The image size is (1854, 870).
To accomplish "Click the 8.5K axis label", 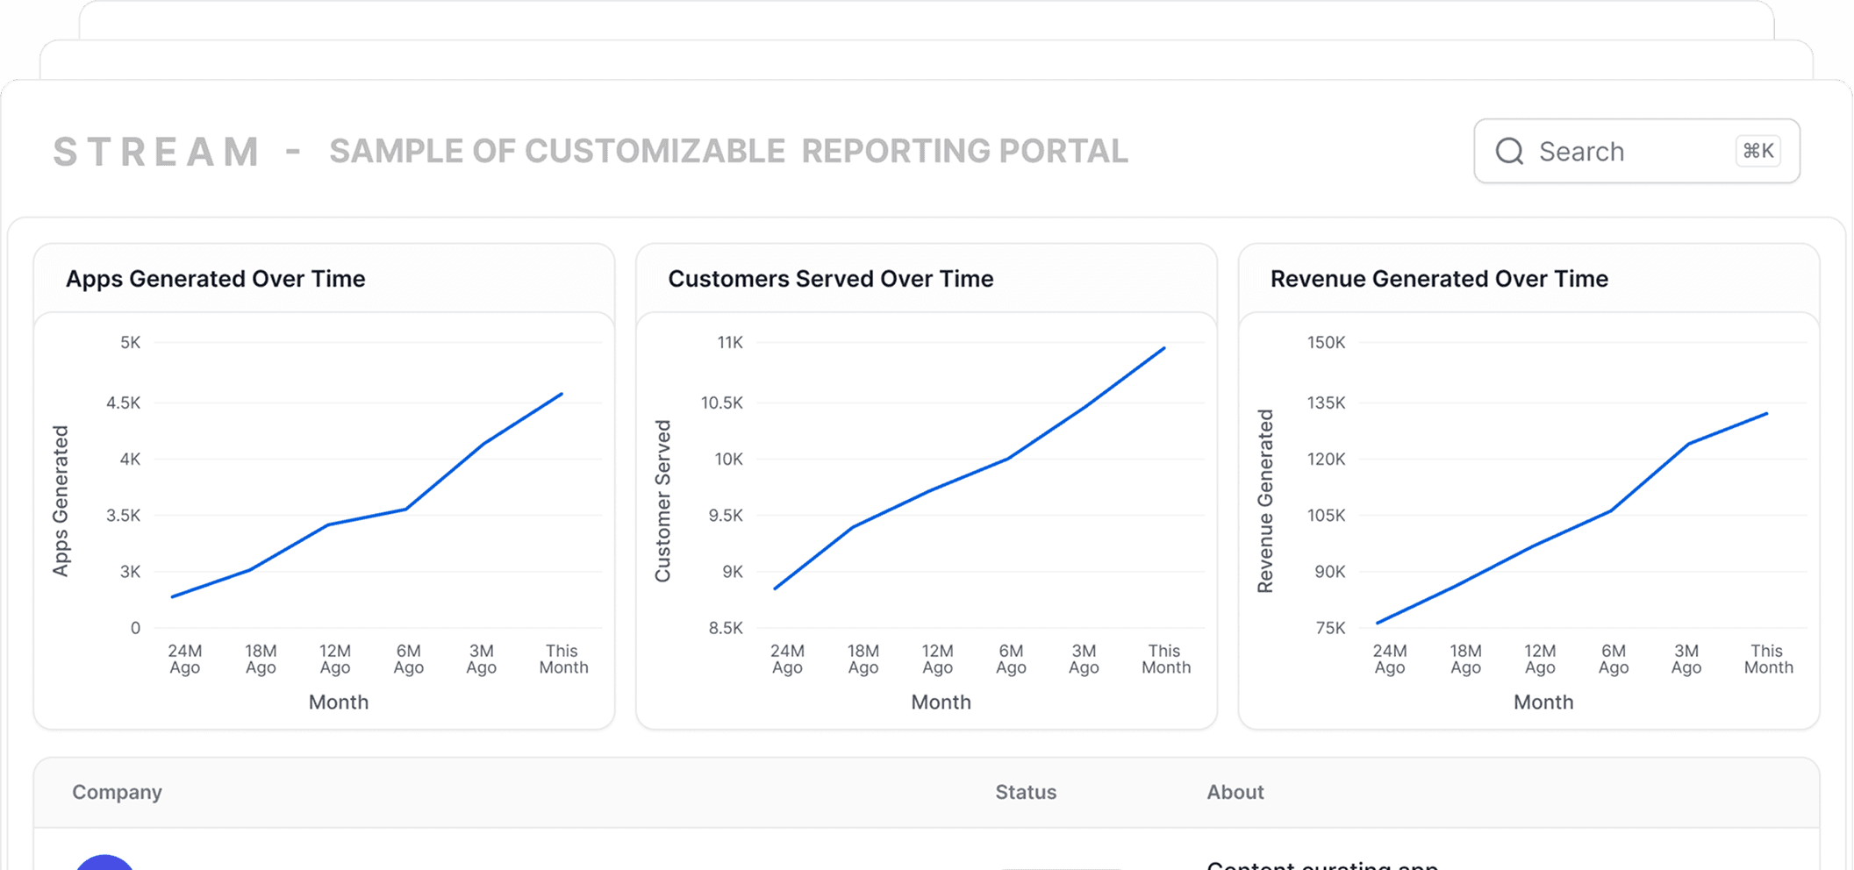I will [726, 628].
